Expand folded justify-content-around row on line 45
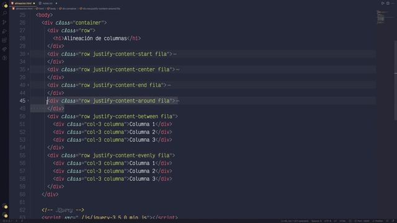Image resolution: width=397 pixels, height=223 pixels. pos(28,100)
